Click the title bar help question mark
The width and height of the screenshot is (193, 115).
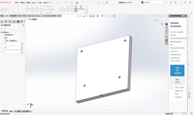[x=176, y=3]
